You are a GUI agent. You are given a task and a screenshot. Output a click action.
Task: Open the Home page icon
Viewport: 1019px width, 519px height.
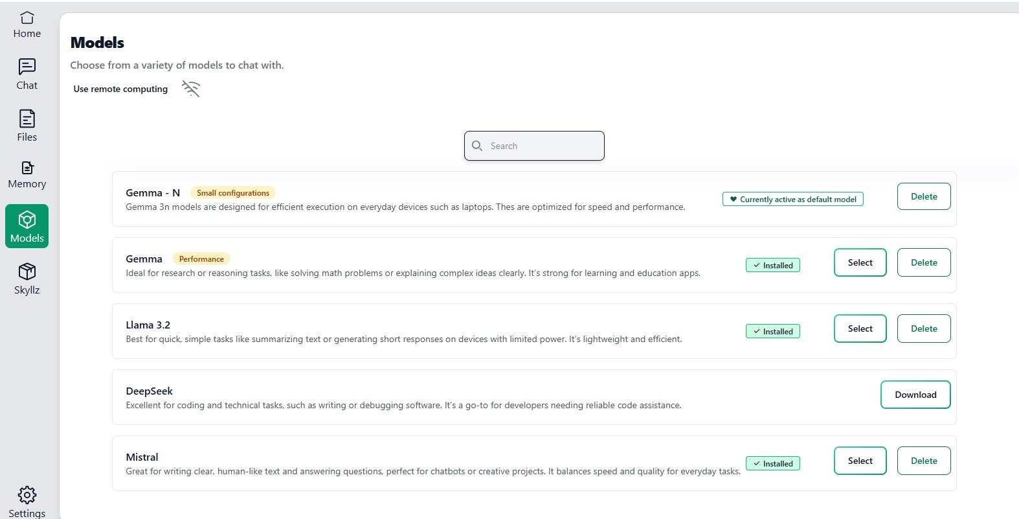[x=27, y=17]
